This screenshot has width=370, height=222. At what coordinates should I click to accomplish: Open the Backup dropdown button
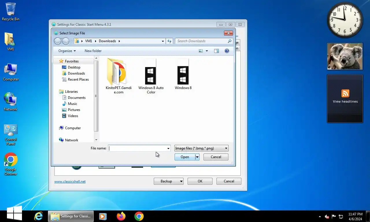[169, 181]
